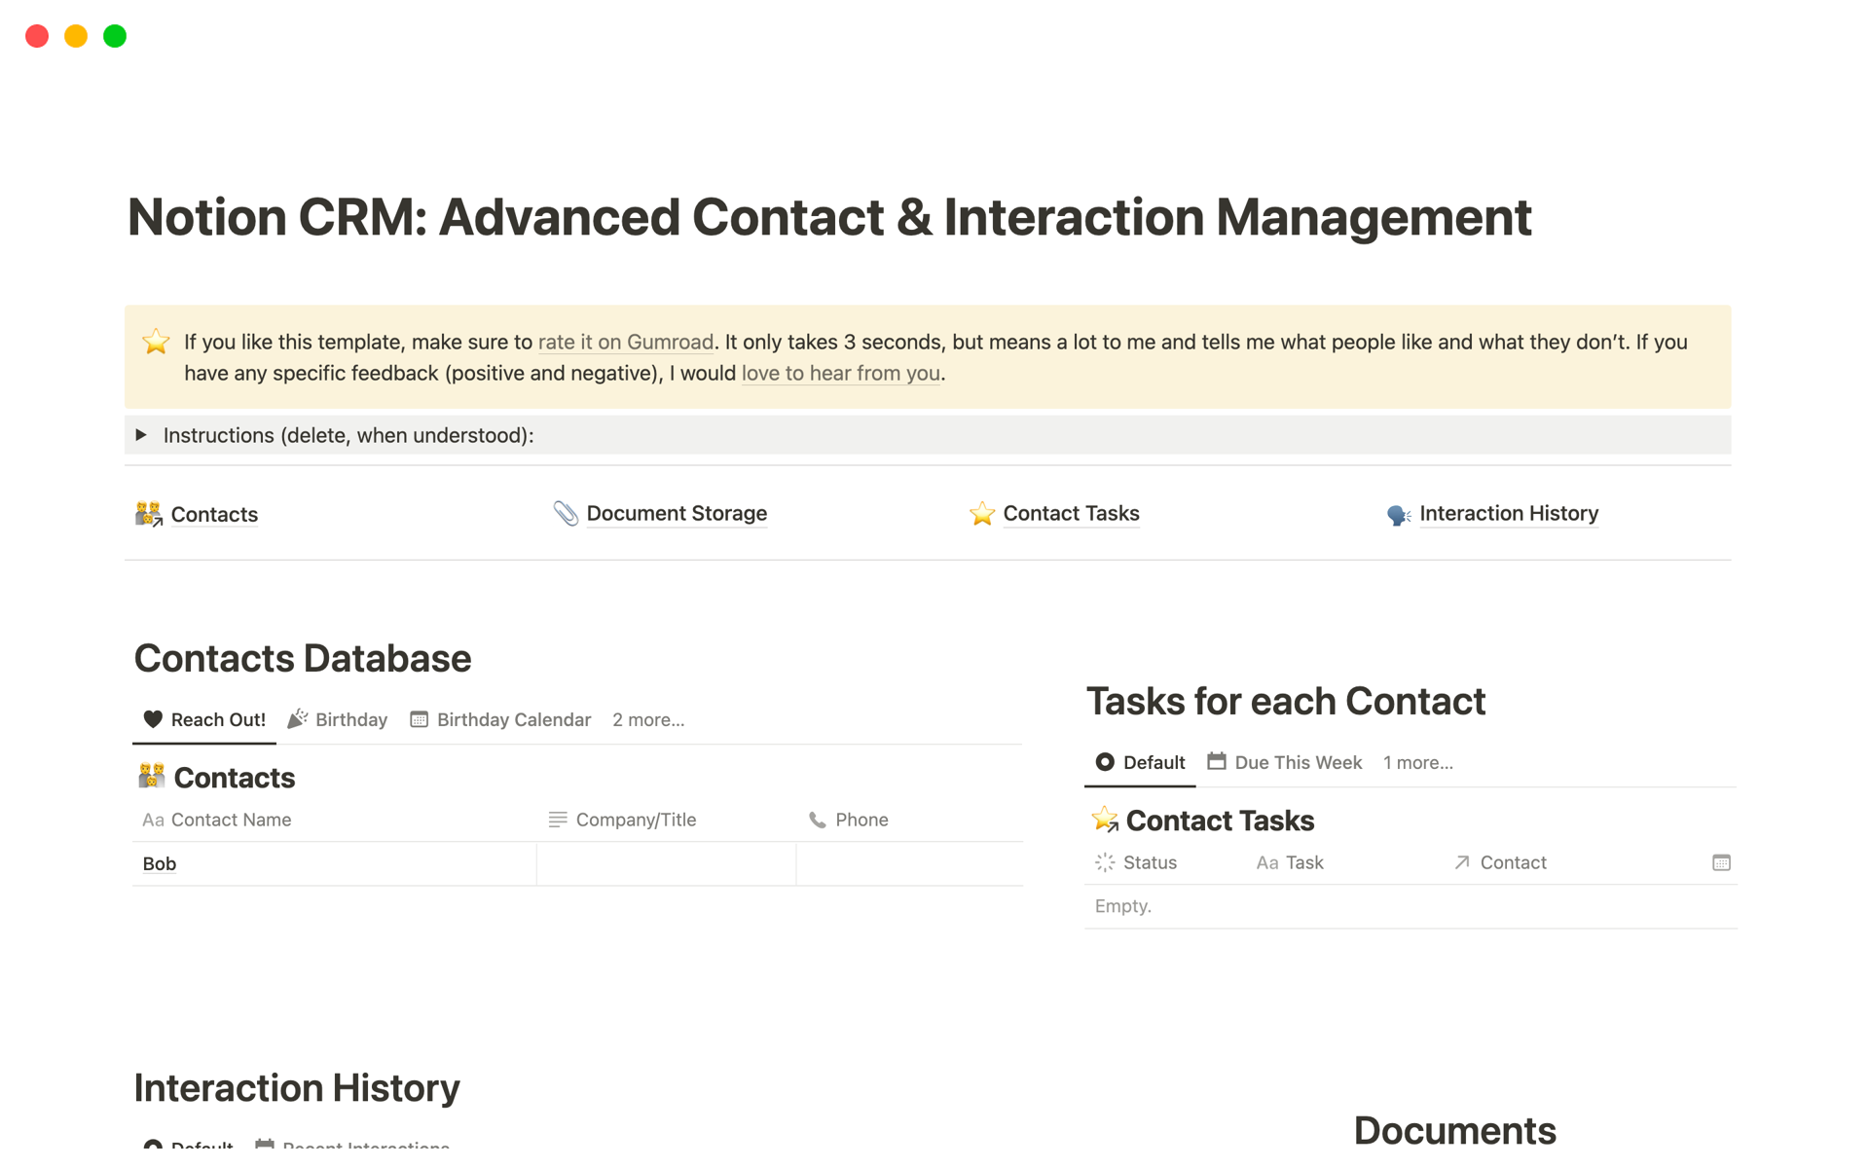Click the paperclip Document Storage icon
Viewport: 1869px width, 1168px height.
(x=566, y=513)
